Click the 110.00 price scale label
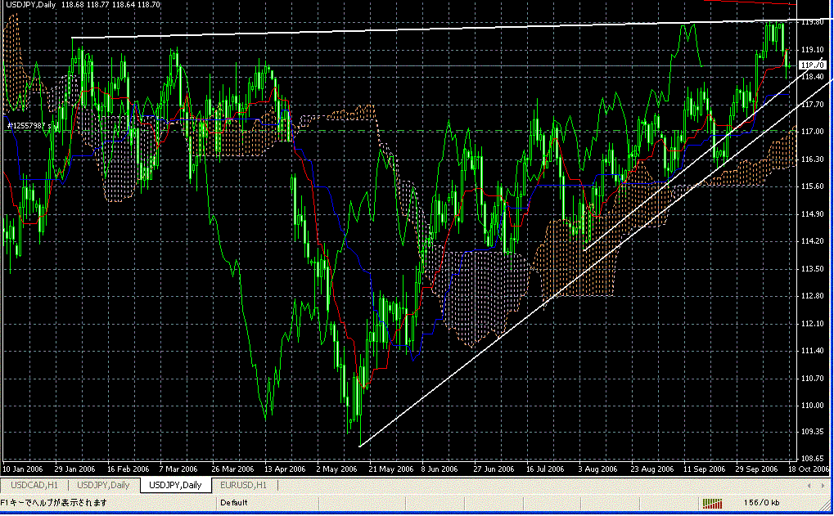The image size is (834, 516). pos(812,405)
